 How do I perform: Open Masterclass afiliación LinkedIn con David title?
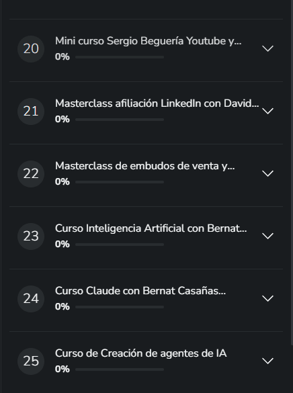point(157,103)
